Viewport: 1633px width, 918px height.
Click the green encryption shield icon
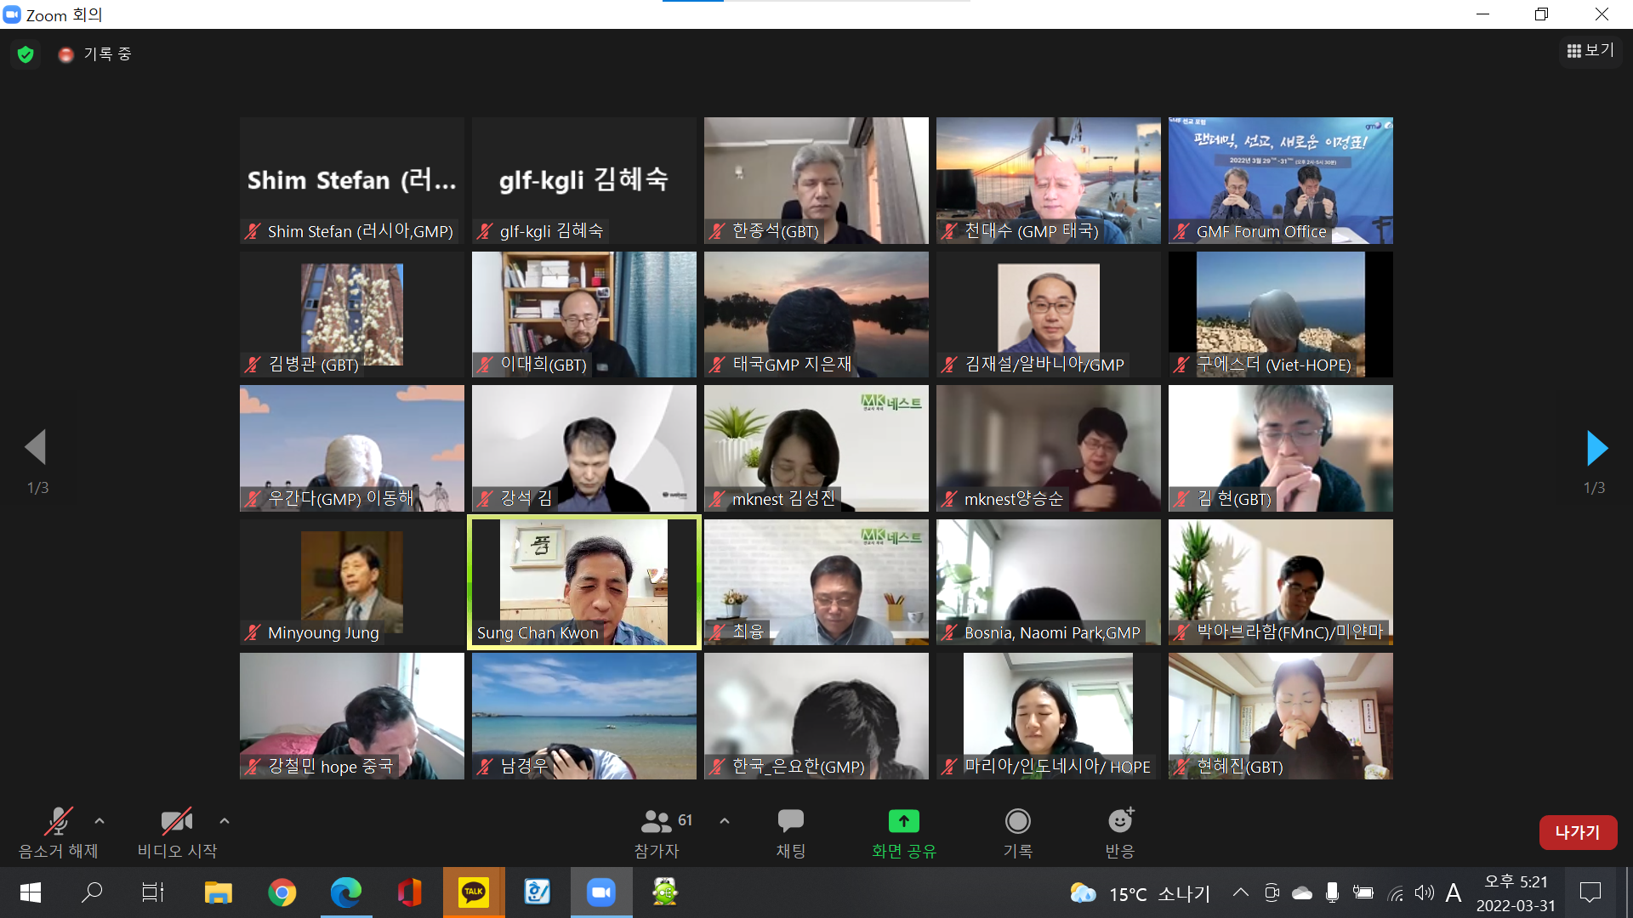click(x=26, y=54)
